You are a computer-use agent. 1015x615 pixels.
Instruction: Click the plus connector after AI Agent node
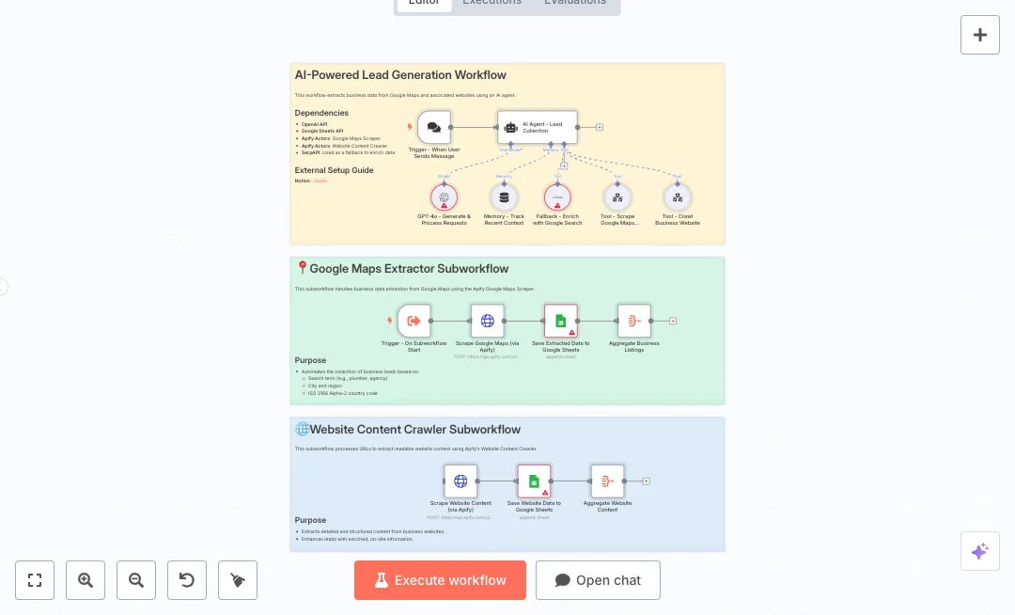[600, 127]
